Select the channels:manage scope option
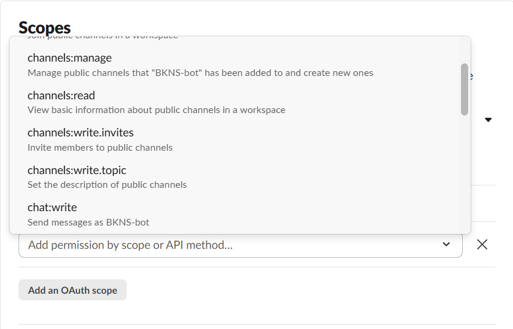Screen dimensions: 513x329 pos(234,65)
